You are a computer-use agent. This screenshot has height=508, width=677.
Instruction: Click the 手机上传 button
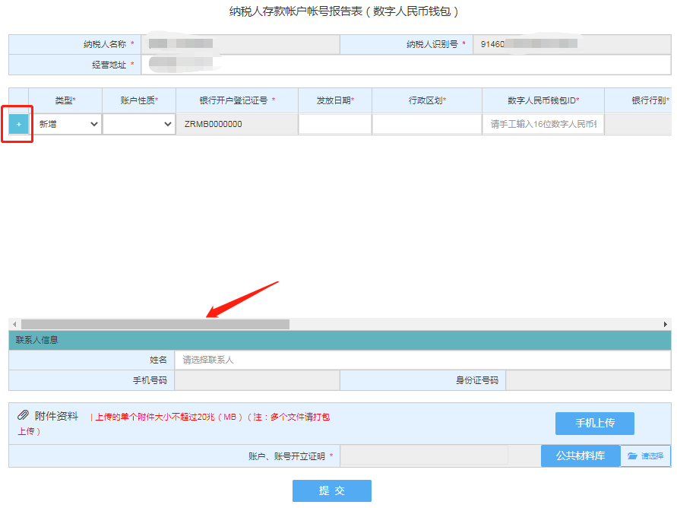click(x=594, y=424)
